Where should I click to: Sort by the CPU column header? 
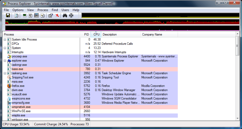96,34
